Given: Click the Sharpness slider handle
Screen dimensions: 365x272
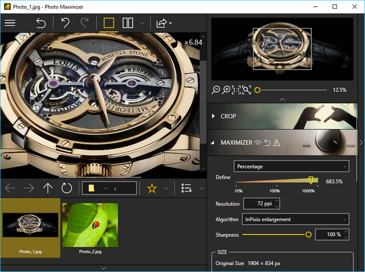Looking at the screenshot, I should tap(309, 234).
